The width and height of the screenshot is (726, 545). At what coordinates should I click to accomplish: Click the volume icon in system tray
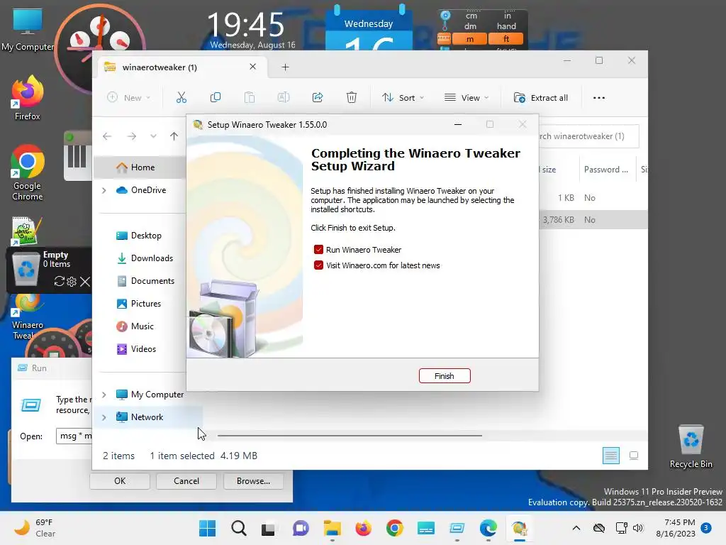point(638,528)
